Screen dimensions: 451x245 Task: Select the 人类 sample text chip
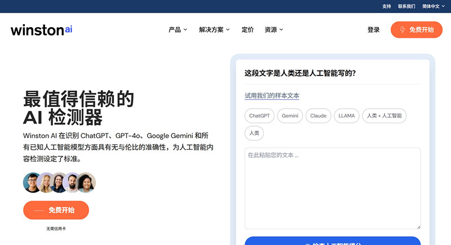click(x=254, y=133)
